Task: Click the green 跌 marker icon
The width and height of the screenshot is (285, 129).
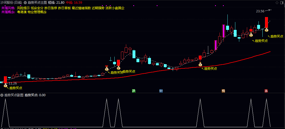Action: (x=134, y=91)
